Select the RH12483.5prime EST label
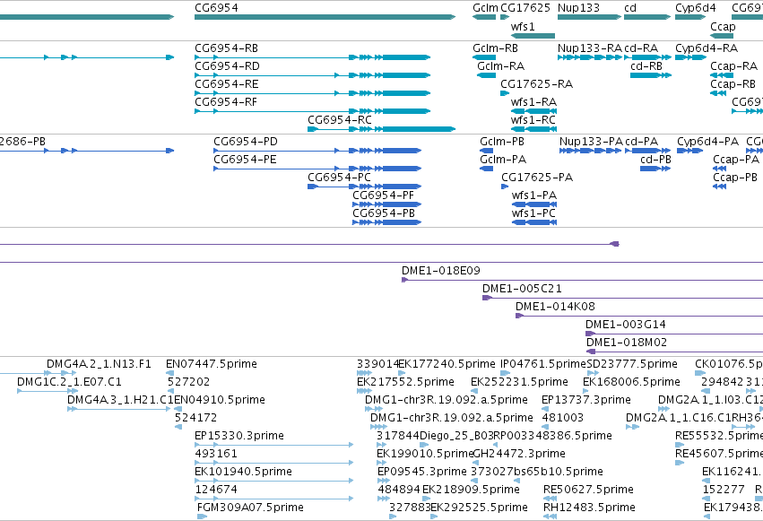This screenshot has height=521, width=763. click(589, 508)
